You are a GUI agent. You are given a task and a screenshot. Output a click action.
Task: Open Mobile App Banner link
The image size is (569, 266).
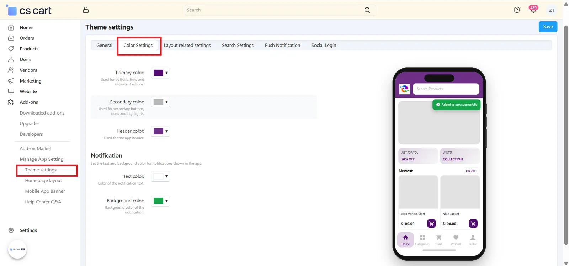click(x=45, y=191)
